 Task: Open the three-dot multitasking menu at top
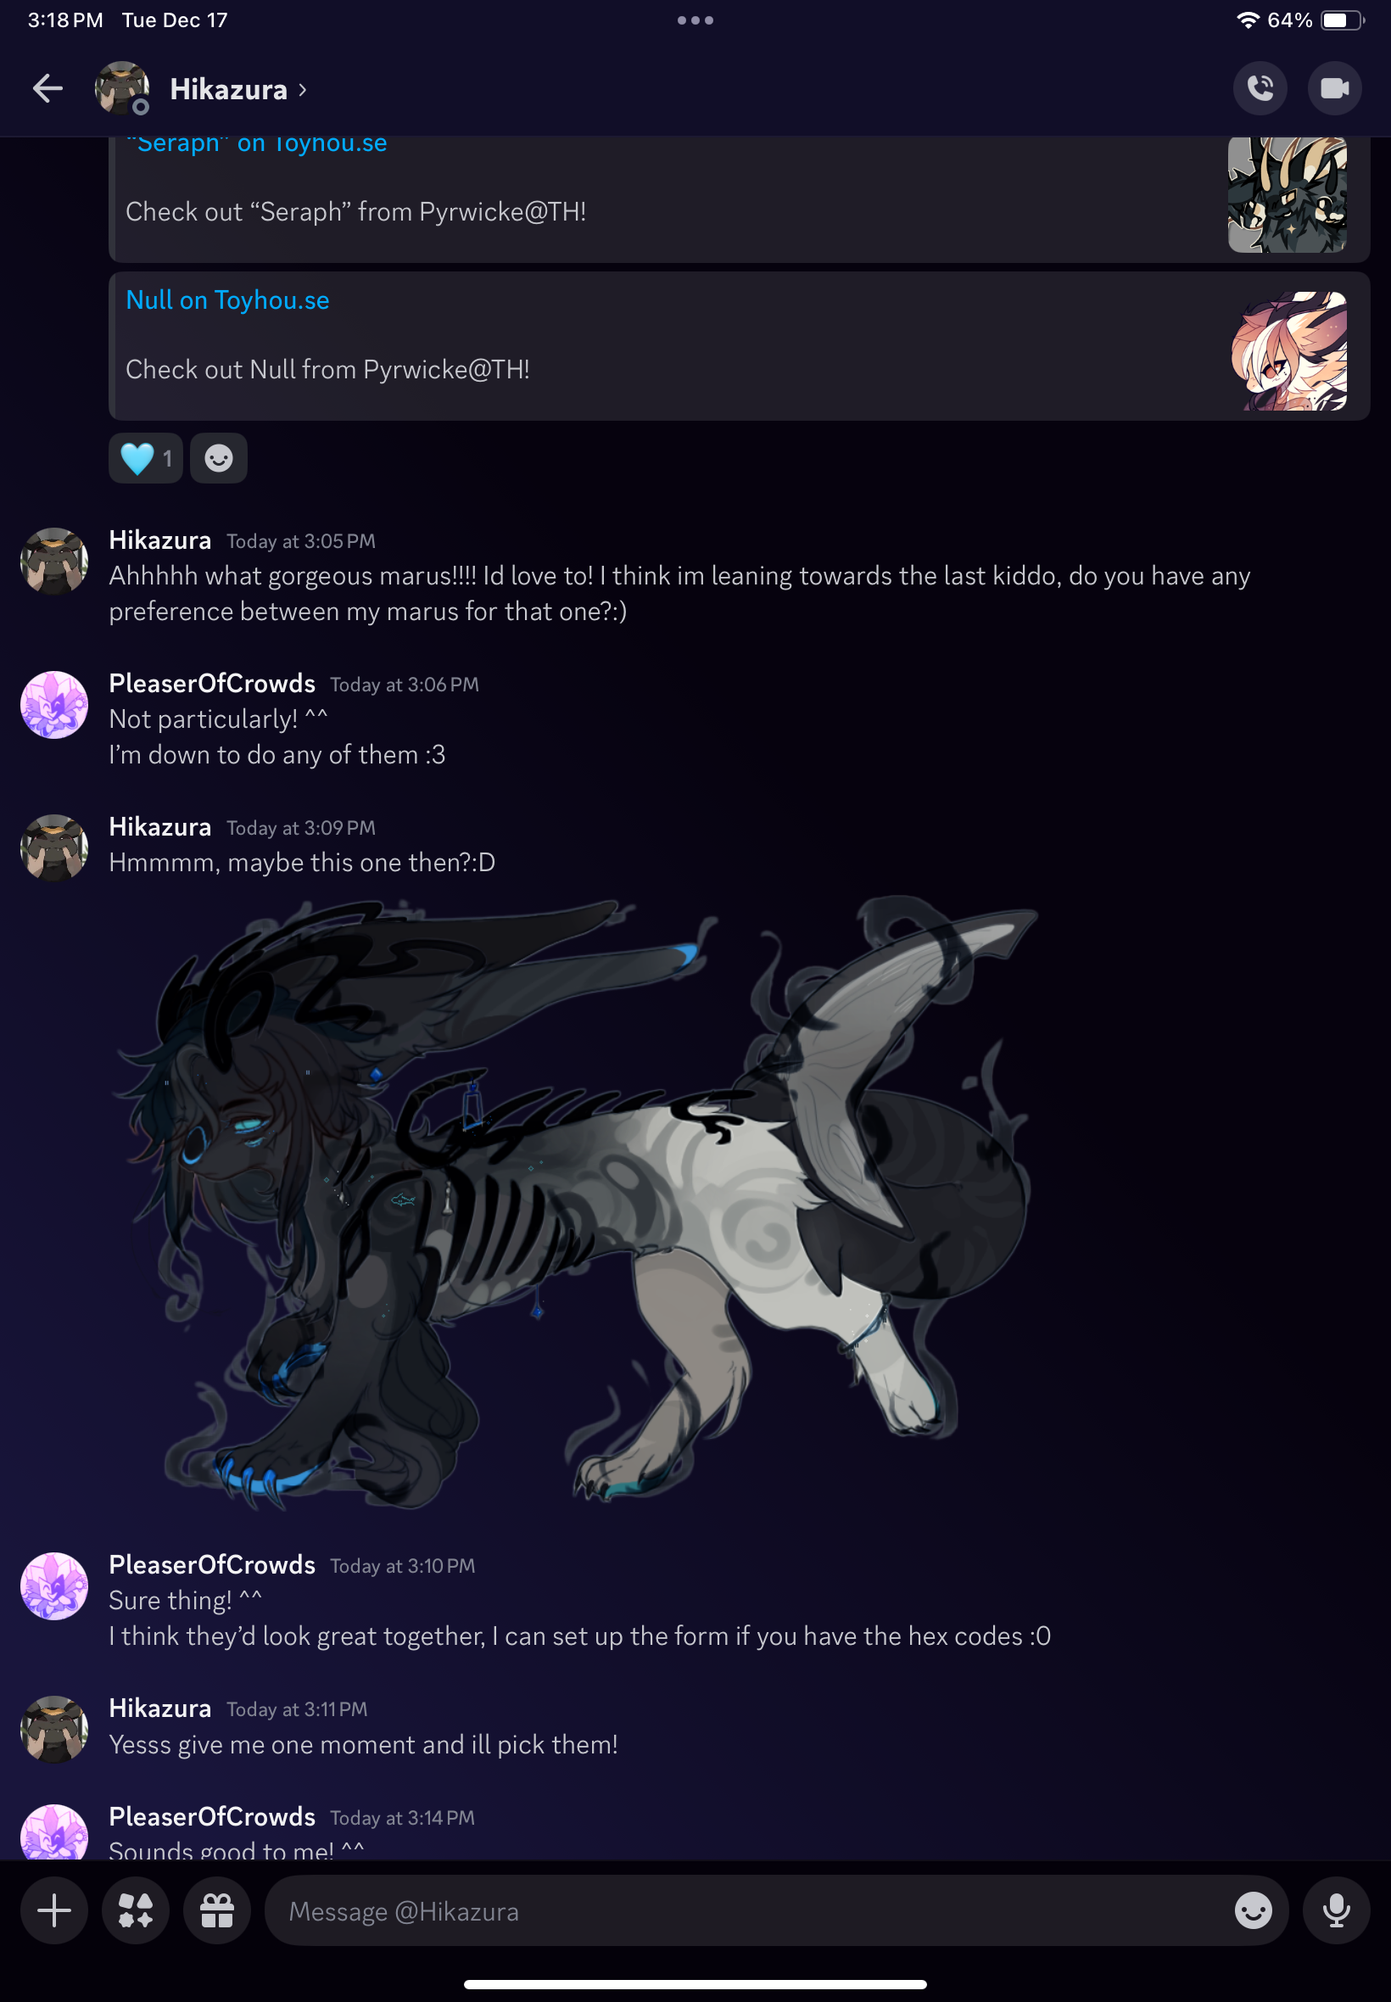[x=695, y=20]
